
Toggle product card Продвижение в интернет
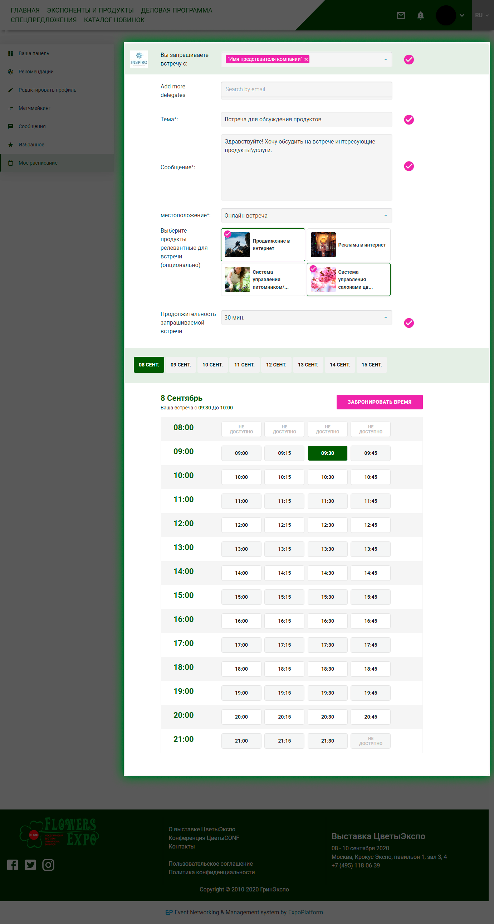pos(263,245)
